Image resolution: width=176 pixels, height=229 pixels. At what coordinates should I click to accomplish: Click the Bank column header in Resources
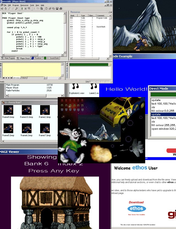tap(73, 15)
